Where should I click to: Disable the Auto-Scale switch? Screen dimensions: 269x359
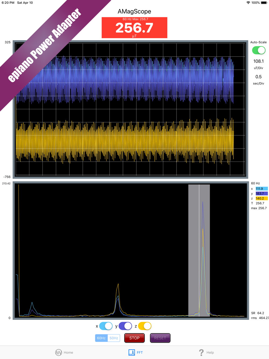pyautogui.click(x=259, y=50)
